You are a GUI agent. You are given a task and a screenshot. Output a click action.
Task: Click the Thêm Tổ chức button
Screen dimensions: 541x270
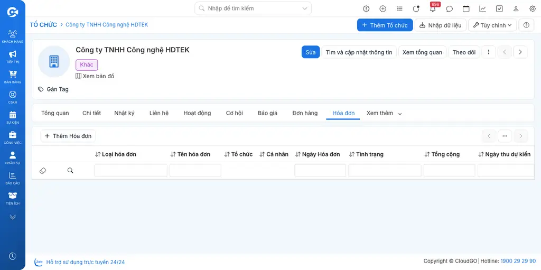[385, 25]
